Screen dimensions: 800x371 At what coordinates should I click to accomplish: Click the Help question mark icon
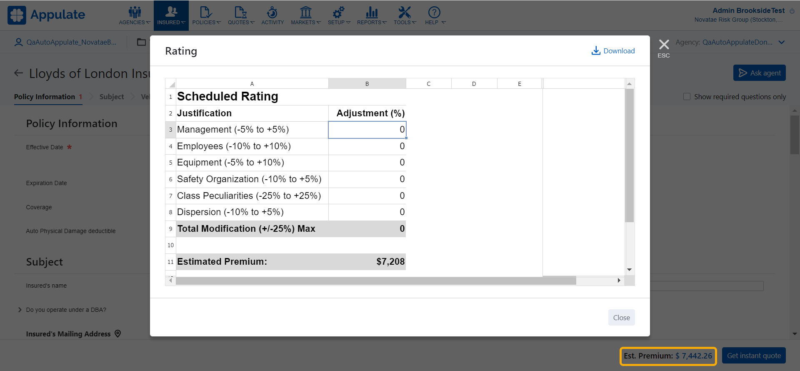click(434, 13)
